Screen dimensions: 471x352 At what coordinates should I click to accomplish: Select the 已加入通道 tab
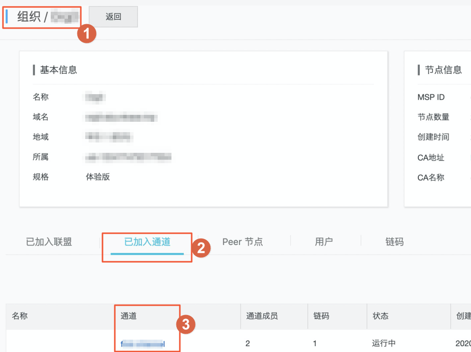click(x=146, y=242)
